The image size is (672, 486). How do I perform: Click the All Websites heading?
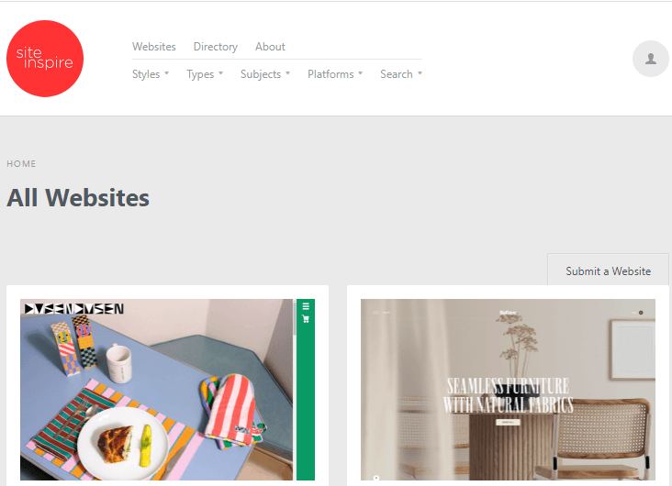pos(78,198)
